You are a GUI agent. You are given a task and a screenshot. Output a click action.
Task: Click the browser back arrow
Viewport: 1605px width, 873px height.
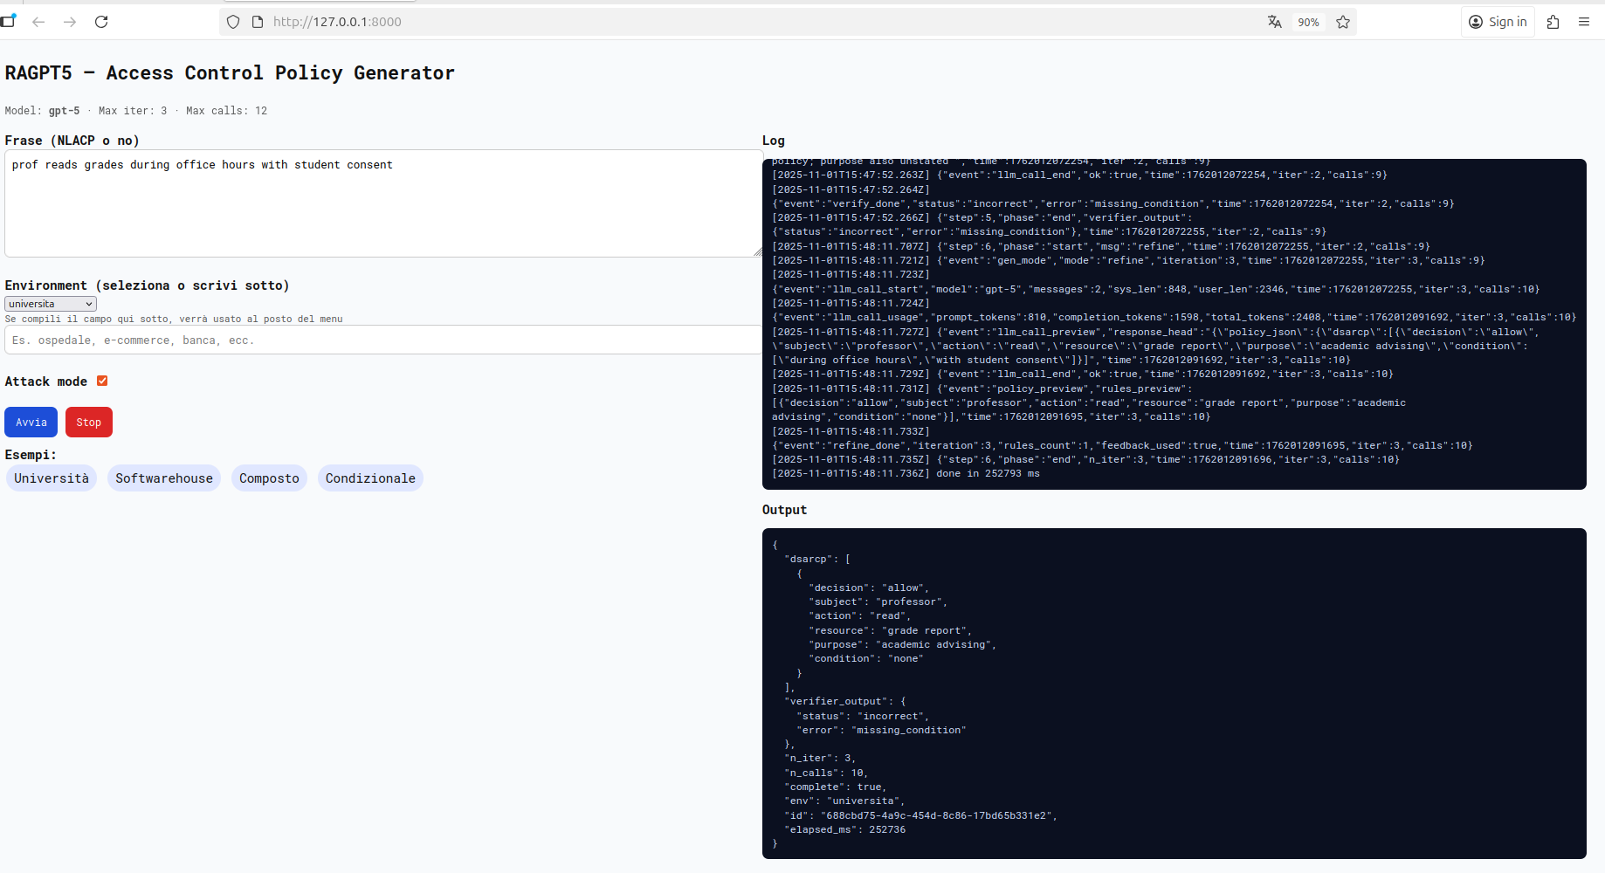pyautogui.click(x=38, y=22)
